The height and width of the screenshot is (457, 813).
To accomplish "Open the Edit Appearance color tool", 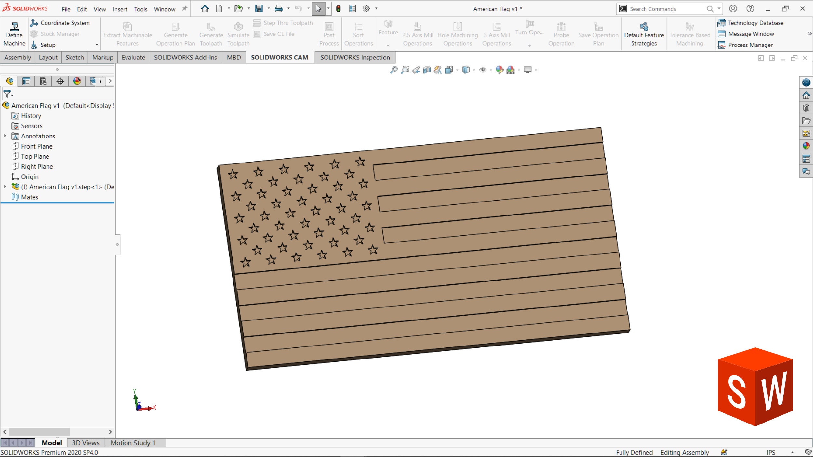I will point(500,70).
